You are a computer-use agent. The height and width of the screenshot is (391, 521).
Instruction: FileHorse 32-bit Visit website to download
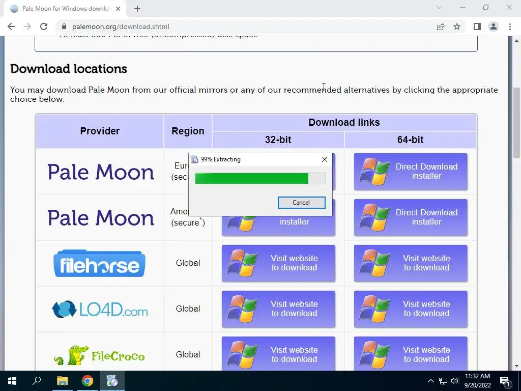pyautogui.click(x=278, y=263)
